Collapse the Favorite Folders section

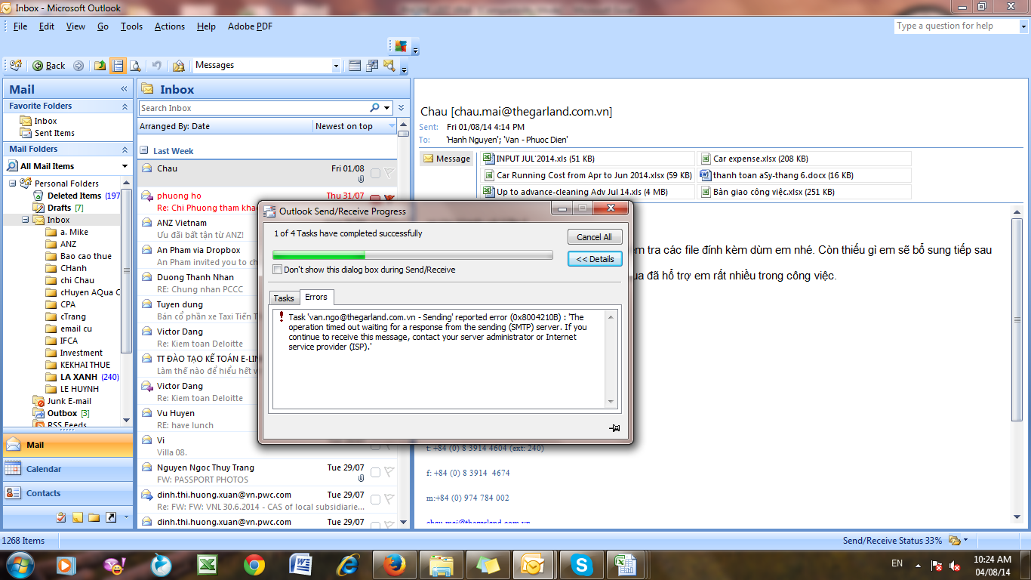coord(125,106)
